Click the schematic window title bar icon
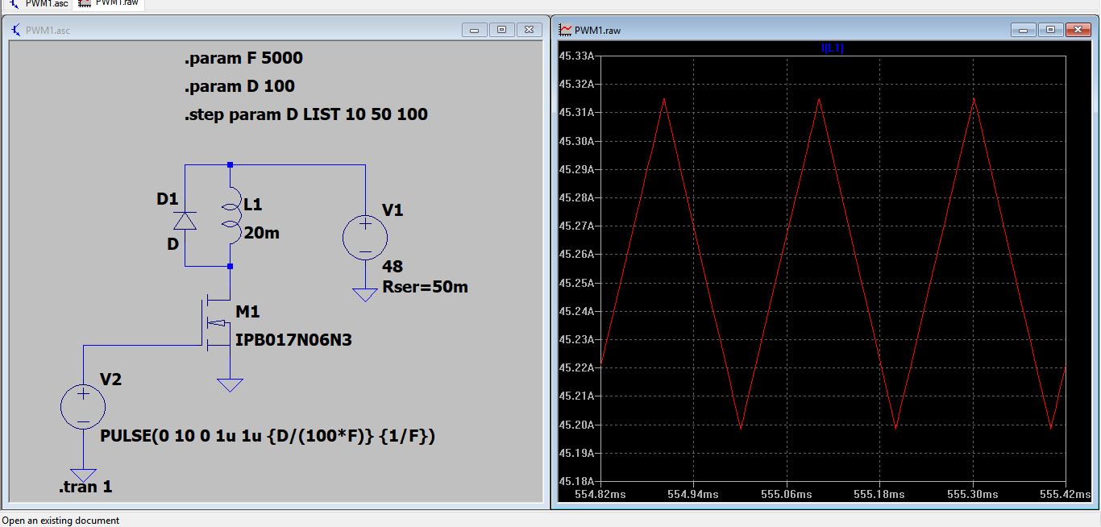 click(15, 31)
